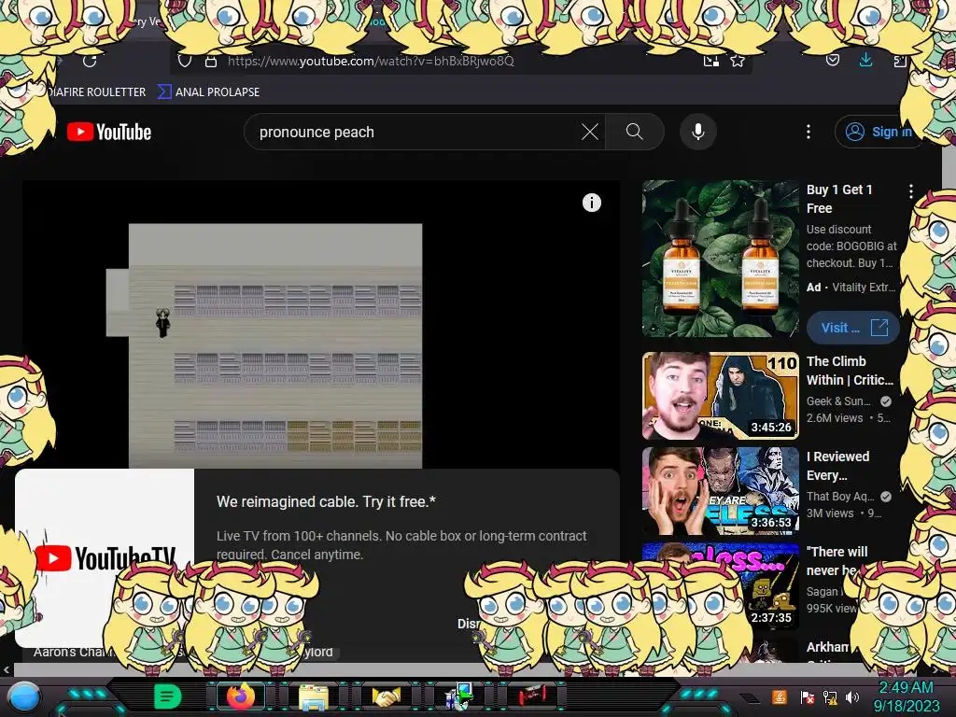Open the Windows Start orb
This screenshot has height=717, width=956.
(24, 697)
